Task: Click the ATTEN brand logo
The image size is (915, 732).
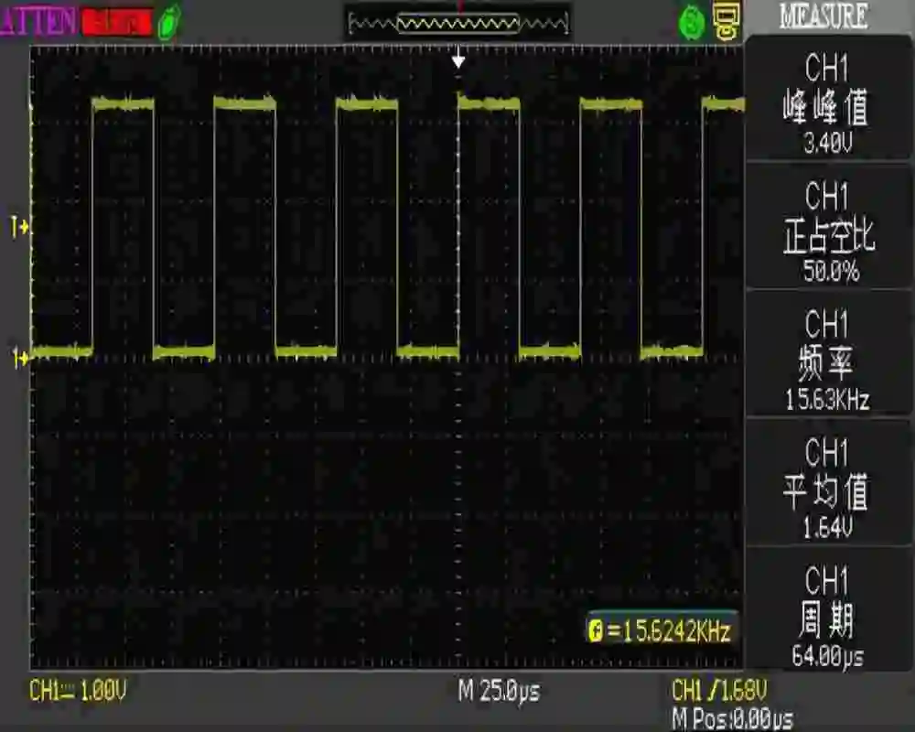Action: [38, 22]
